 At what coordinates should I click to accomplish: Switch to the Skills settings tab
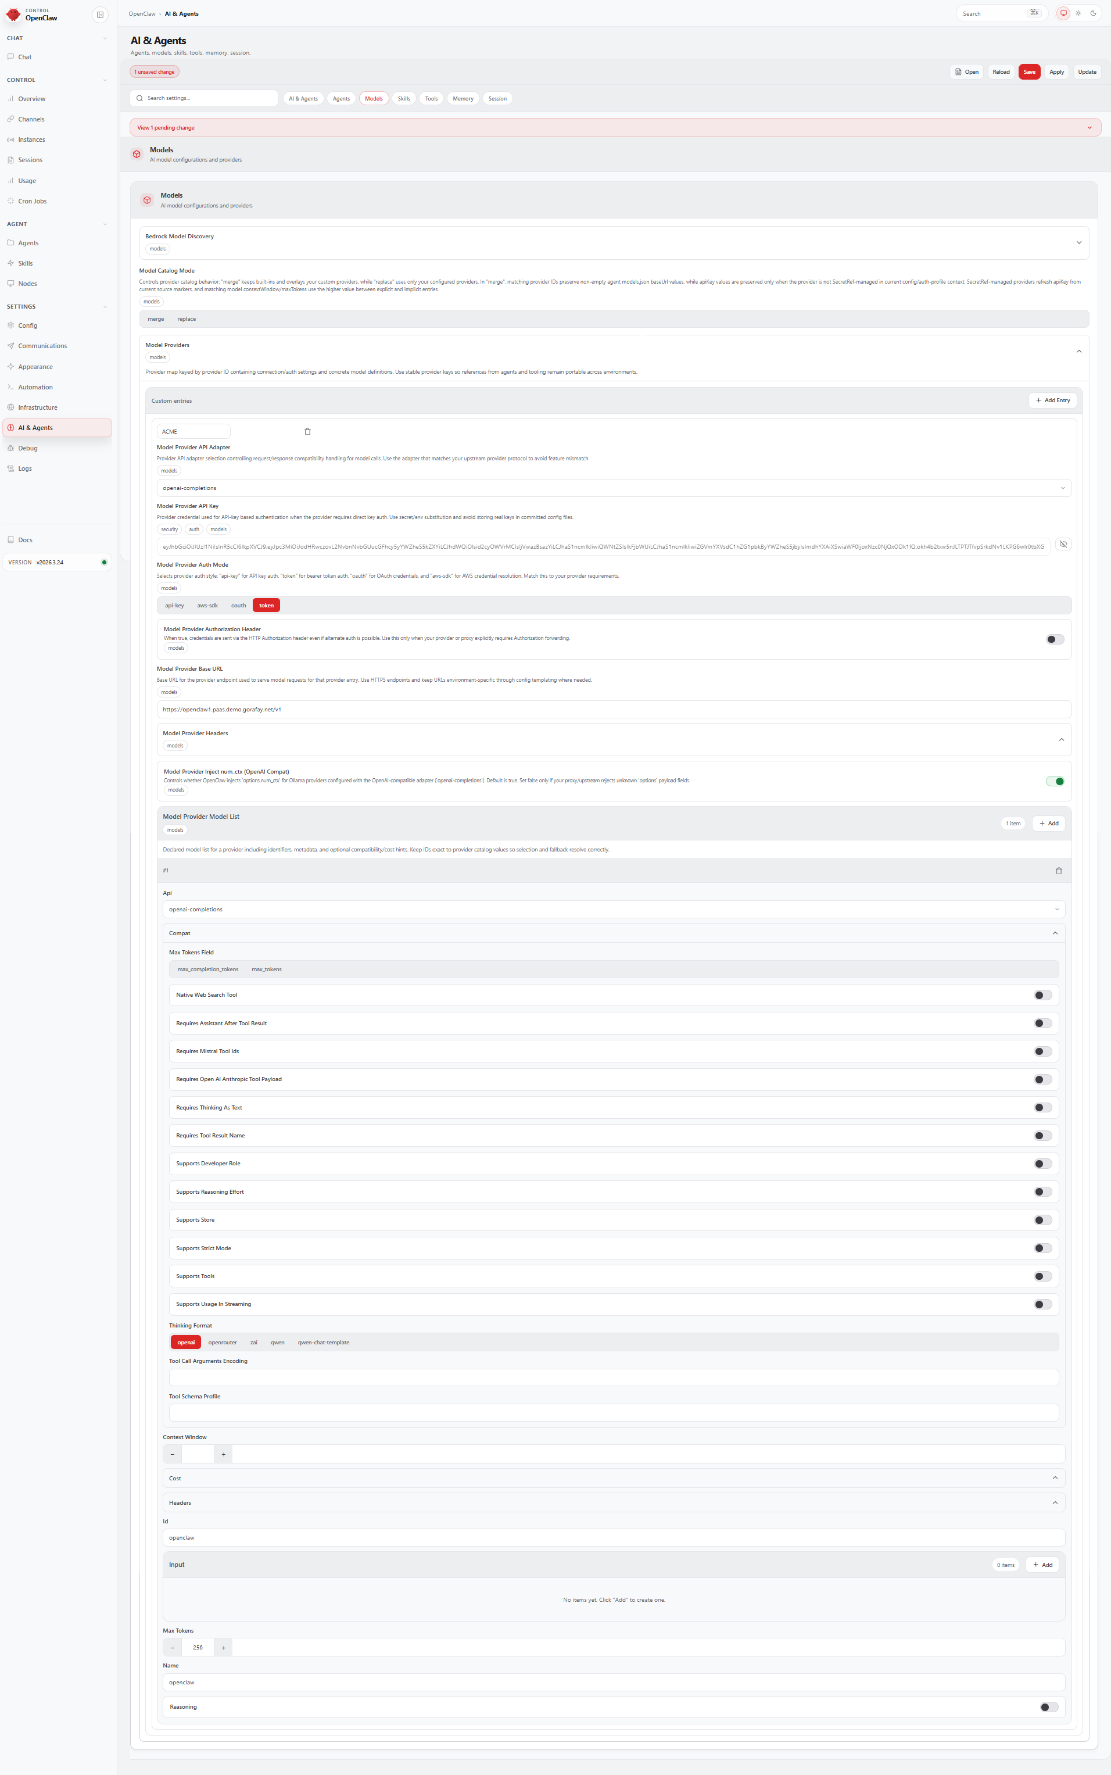tap(403, 98)
